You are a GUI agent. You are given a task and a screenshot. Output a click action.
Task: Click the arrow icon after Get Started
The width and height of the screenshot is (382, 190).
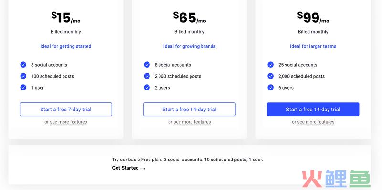point(143,169)
